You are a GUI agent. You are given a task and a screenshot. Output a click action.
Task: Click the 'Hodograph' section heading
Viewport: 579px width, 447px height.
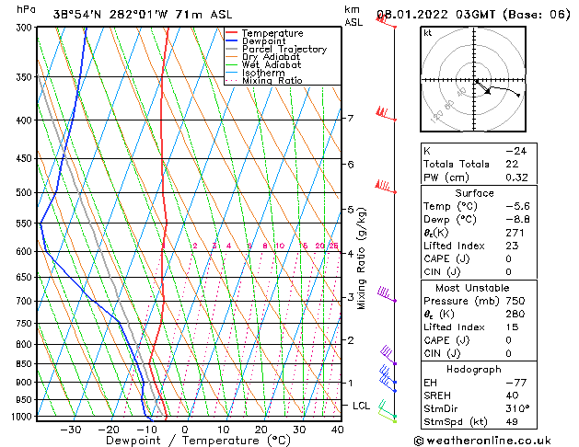pyautogui.click(x=474, y=370)
